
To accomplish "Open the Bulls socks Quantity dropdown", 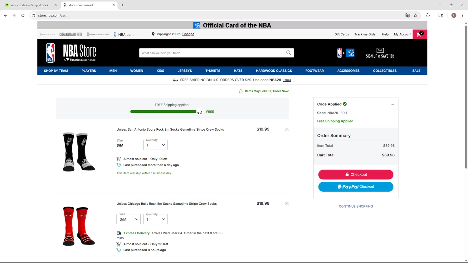I will 155,219.
